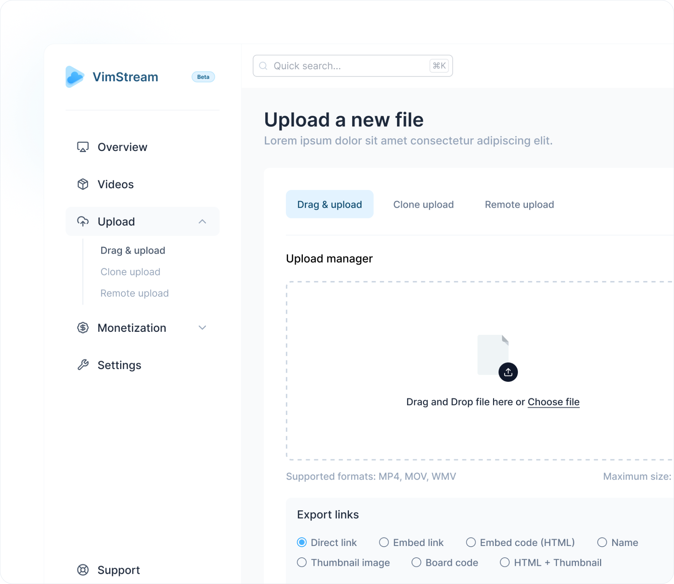Choose the Embed code (HTML) radio button

pyautogui.click(x=471, y=542)
